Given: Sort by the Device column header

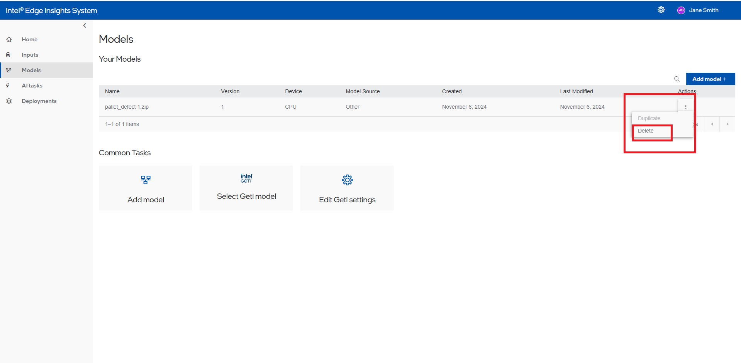Looking at the screenshot, I should 293,91.
